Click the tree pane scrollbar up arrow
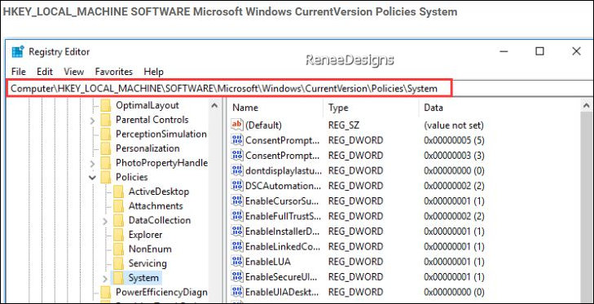This screenshot has height=304, width=594. click(214, 106)
